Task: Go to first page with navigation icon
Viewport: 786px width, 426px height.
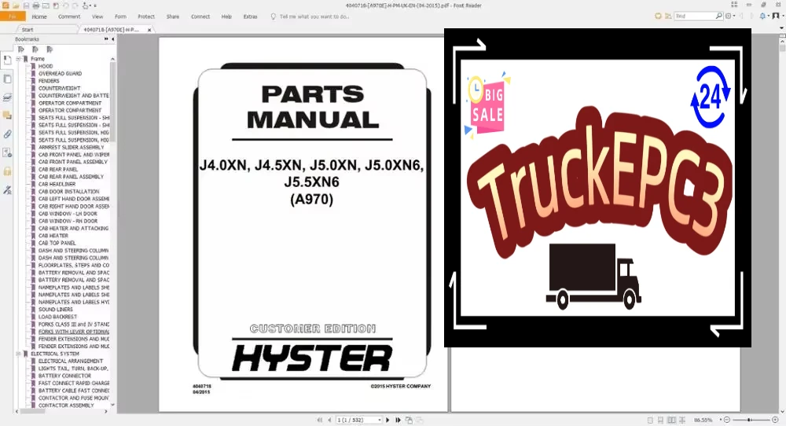Action: [320, 420]
